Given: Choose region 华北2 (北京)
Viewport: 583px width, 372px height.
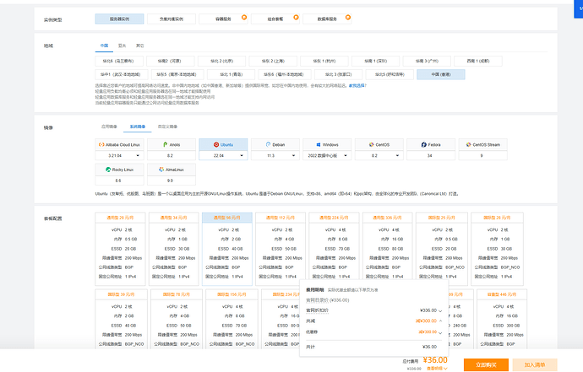Looking at the screenshot, I should tap(221, 61).
